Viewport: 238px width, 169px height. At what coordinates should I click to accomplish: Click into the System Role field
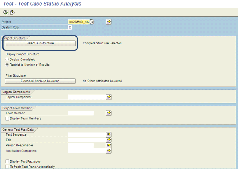70,27
